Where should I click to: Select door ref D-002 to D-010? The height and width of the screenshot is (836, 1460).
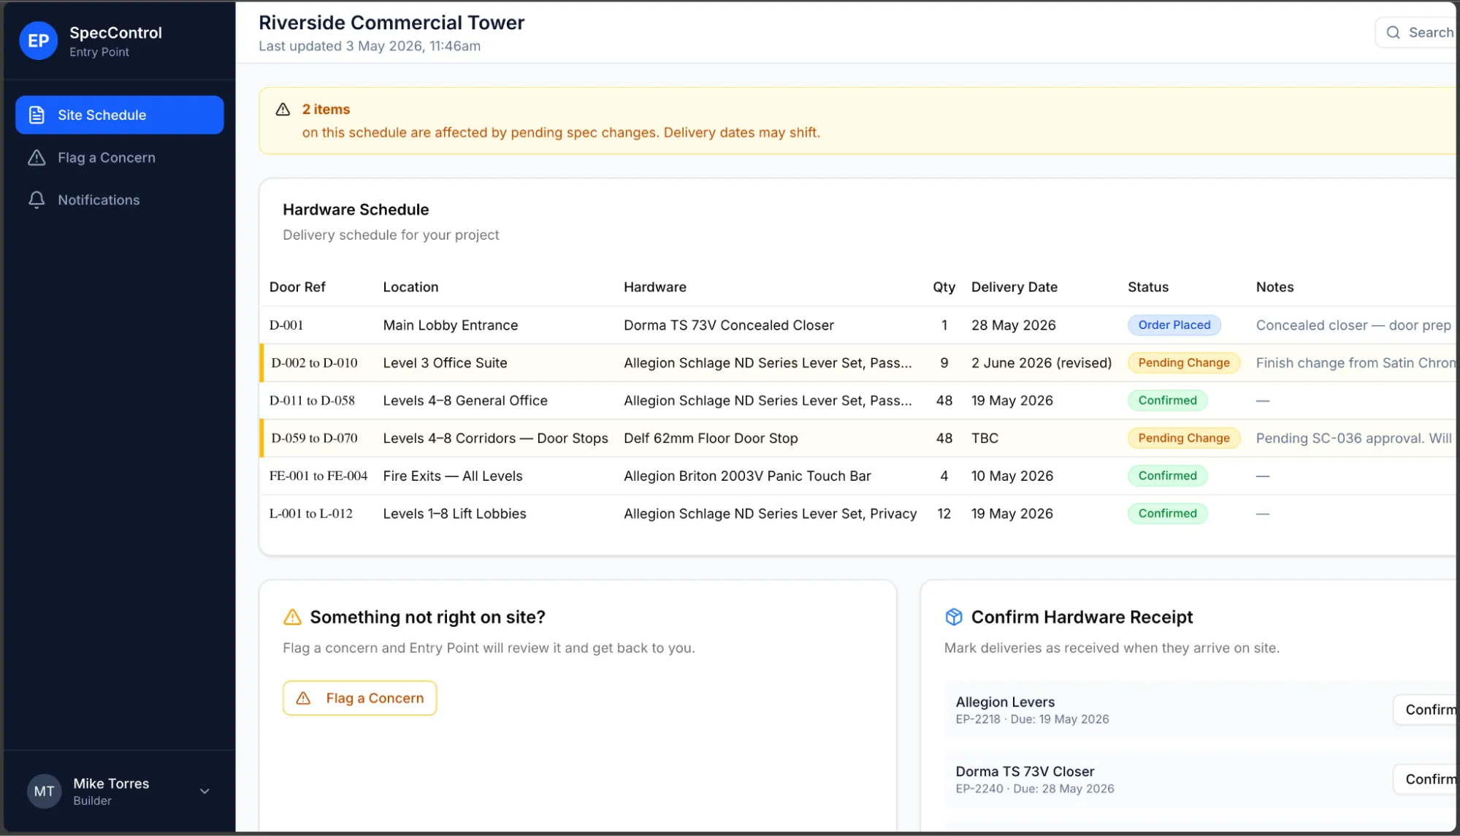(x=314, y=362)
